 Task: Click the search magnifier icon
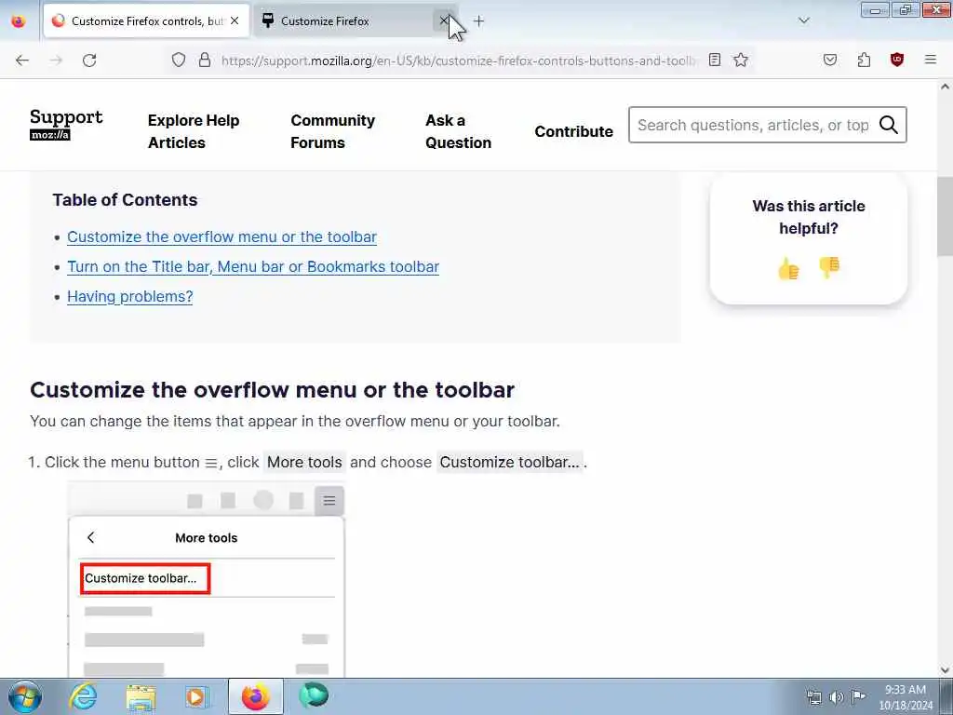889,125
